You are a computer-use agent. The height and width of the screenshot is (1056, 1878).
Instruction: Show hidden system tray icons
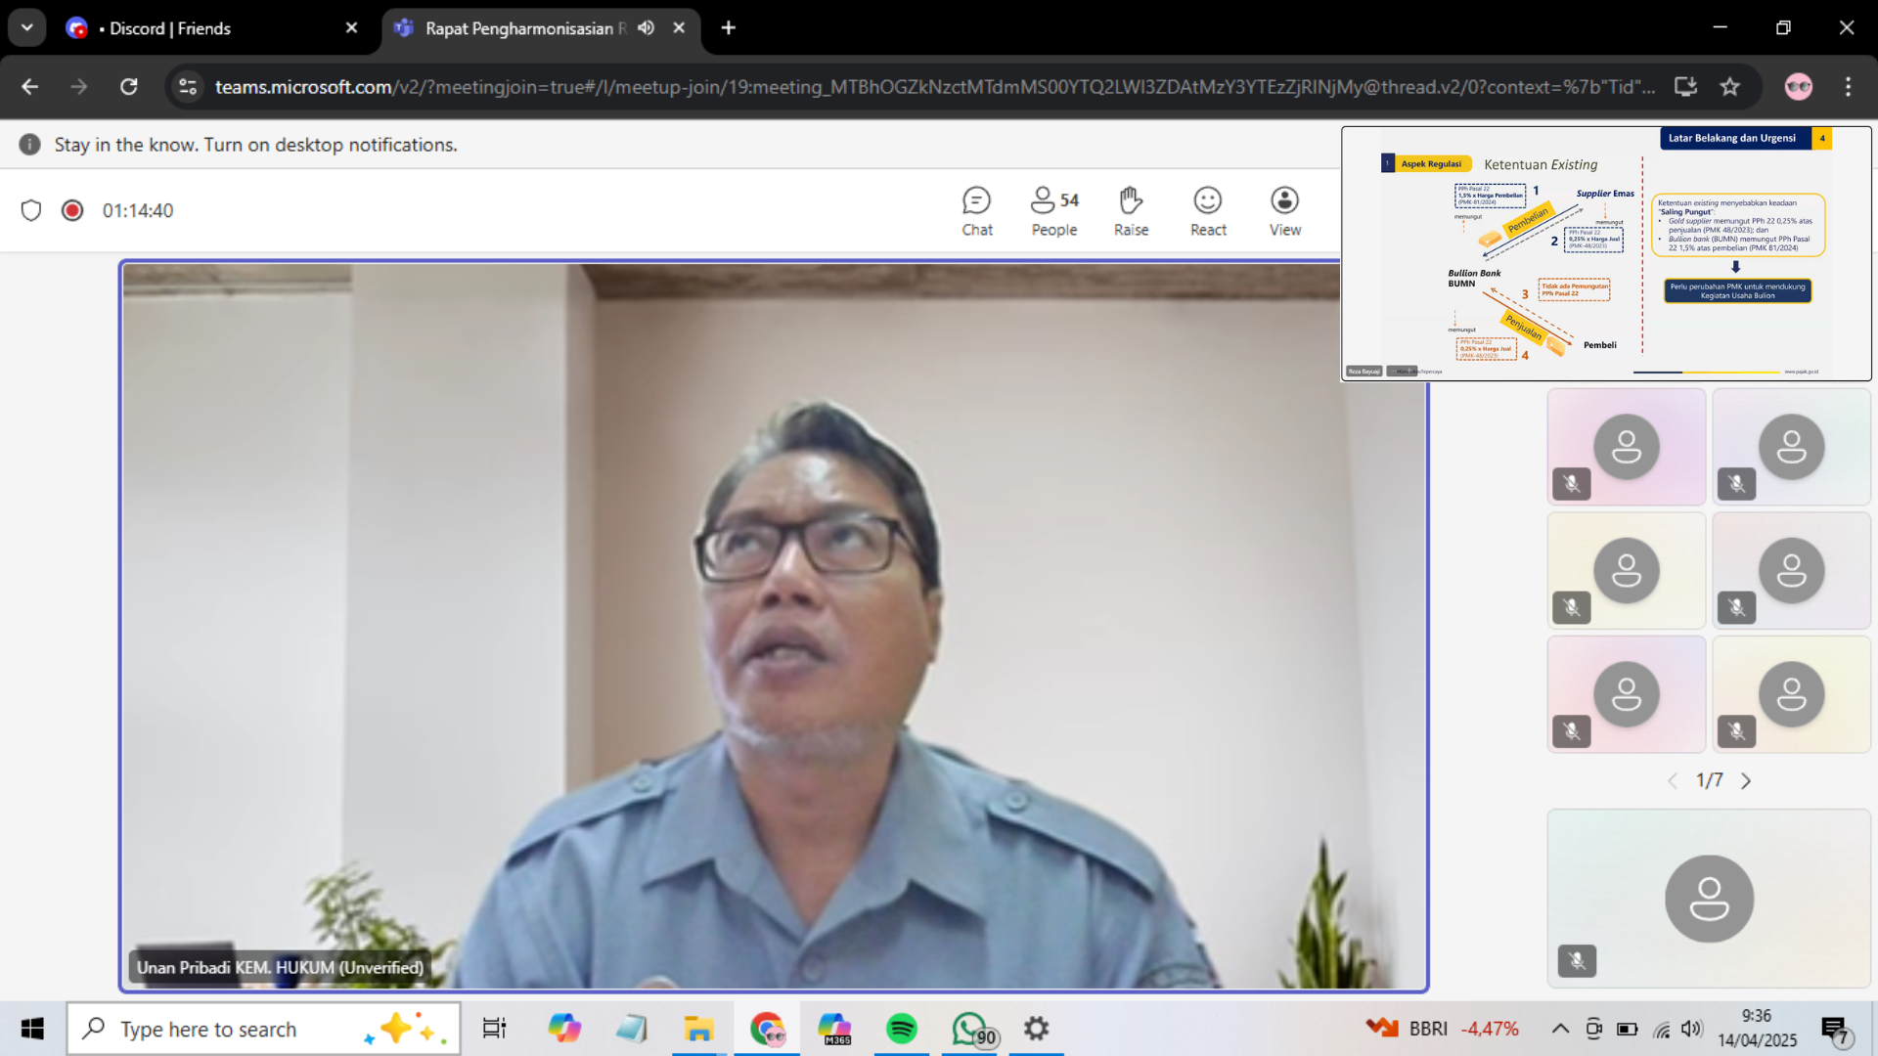click(1561, 1029)
